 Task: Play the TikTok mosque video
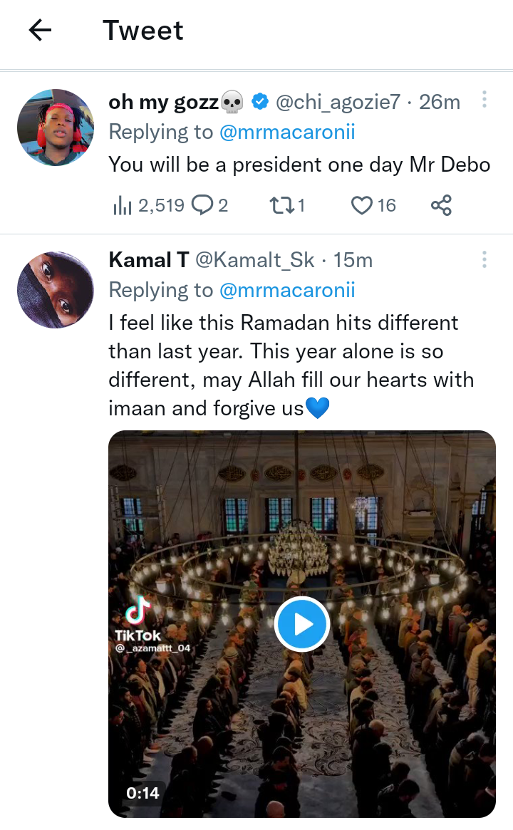point(301,624)
